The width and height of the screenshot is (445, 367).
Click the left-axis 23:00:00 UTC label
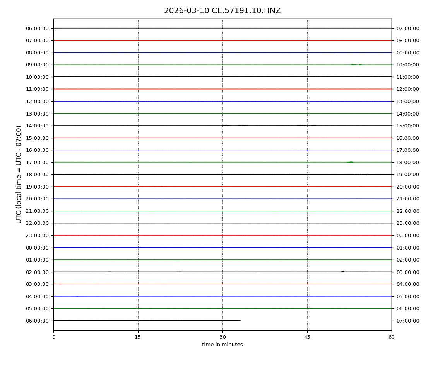tap(37, 235)
